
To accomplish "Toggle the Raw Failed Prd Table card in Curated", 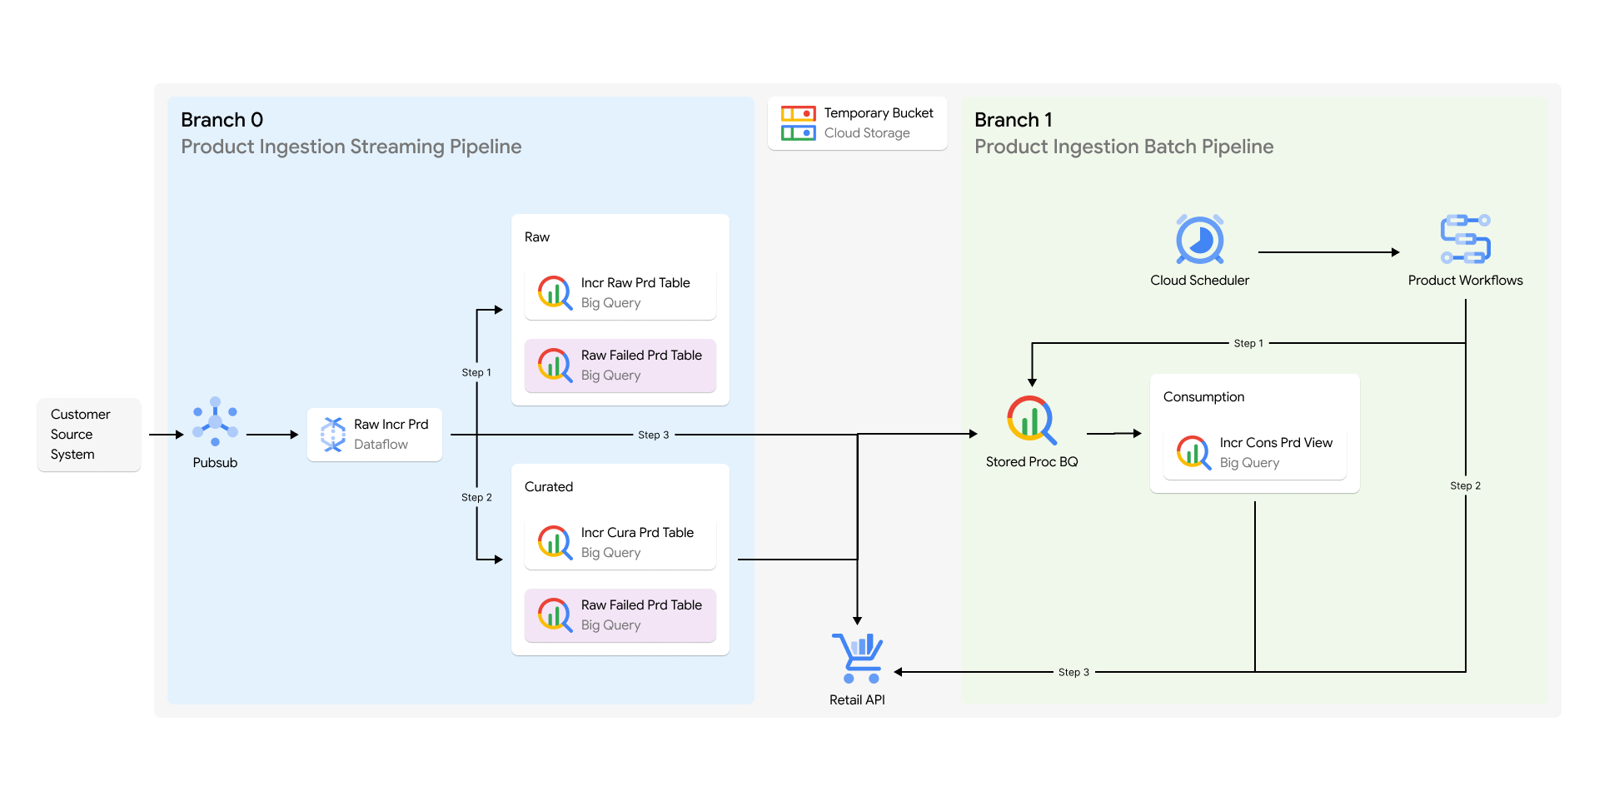I will [x=620, y=615].
